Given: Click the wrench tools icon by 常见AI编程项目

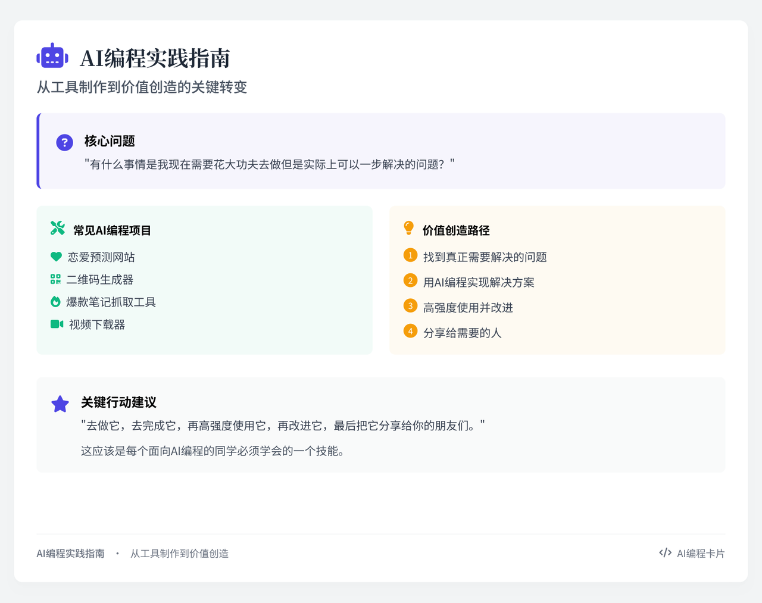Looking at the screenshot, I should (58, 228).
